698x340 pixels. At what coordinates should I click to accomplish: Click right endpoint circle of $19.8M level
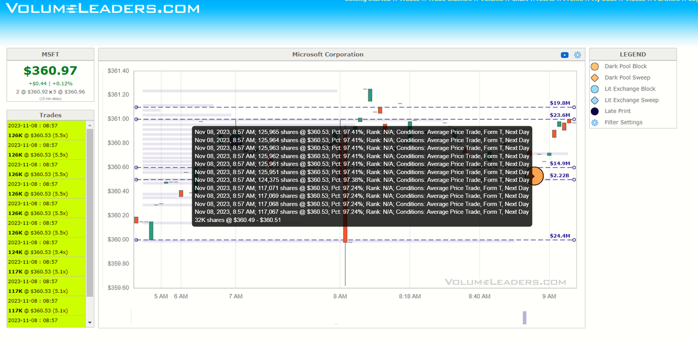[x=574, y=107]
